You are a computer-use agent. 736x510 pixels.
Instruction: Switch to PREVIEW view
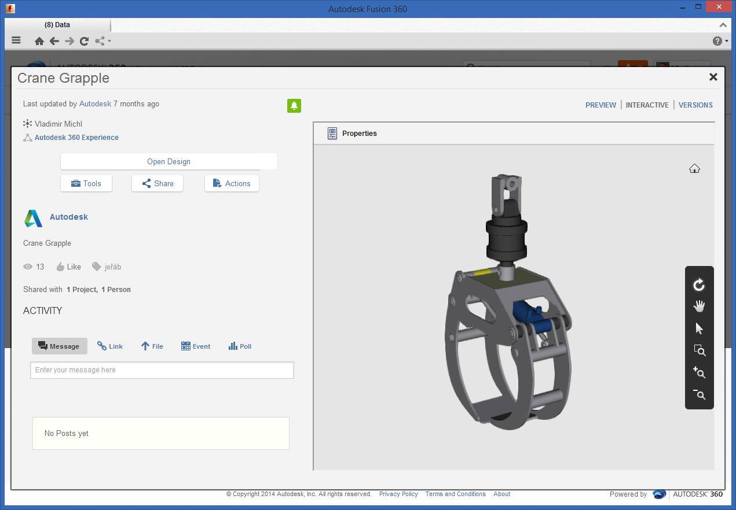click(600, 105)
